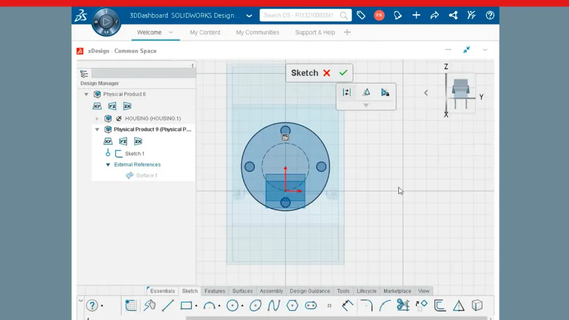
Task: Open xDesign widget options chevron
Action: (485, 49)
